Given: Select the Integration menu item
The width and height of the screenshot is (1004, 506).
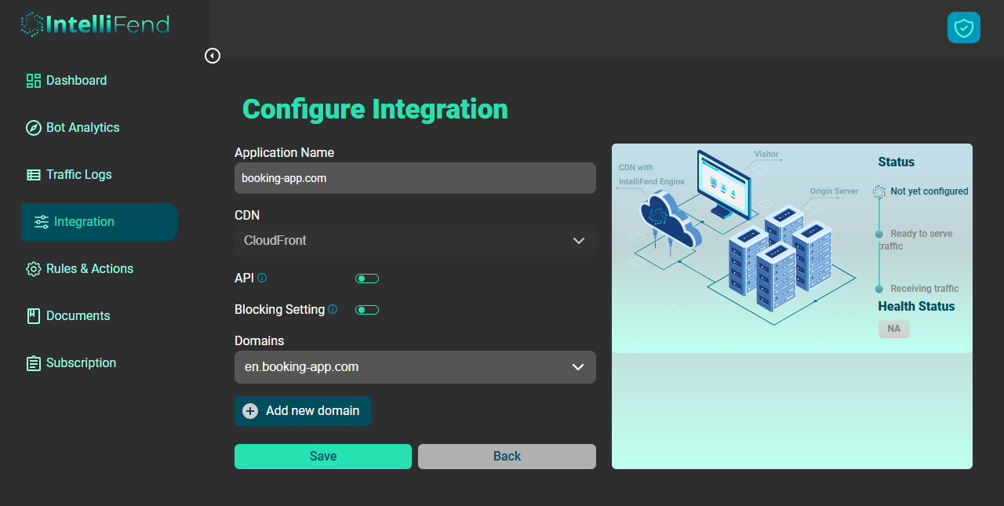Looking at the screenshot, I should click(x=100, y=222).
